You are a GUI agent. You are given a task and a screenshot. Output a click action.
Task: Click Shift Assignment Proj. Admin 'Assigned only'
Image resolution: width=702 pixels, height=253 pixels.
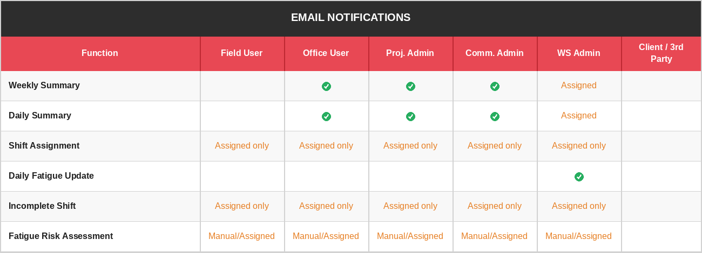[410, 145]
